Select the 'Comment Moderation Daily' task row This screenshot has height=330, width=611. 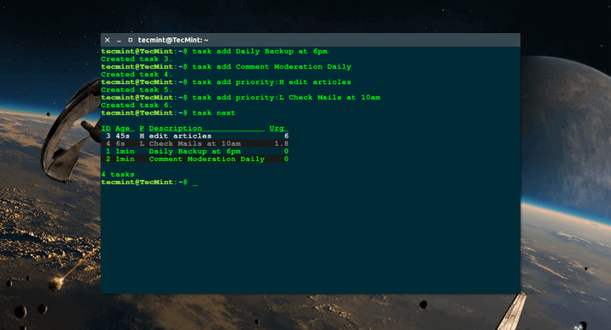pyautogui.click(x=195, y=159)
